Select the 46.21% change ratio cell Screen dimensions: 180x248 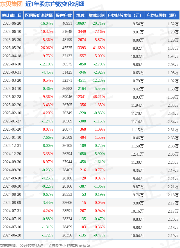click(x=99, y=97)
